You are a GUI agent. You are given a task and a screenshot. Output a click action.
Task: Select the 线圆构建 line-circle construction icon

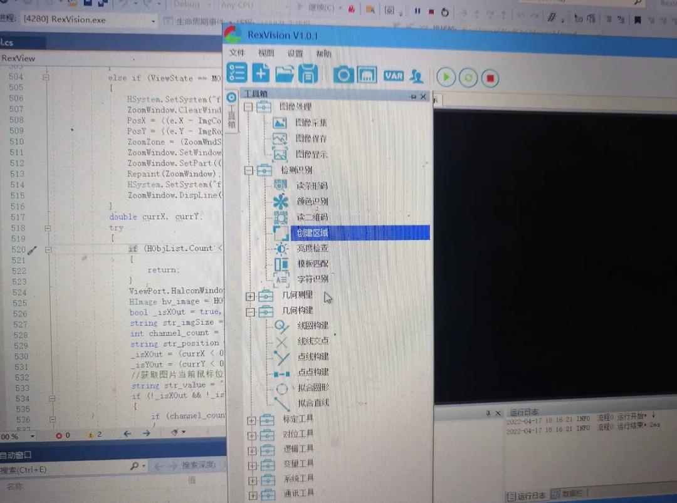pyautogui.click(x=281, y=326)
